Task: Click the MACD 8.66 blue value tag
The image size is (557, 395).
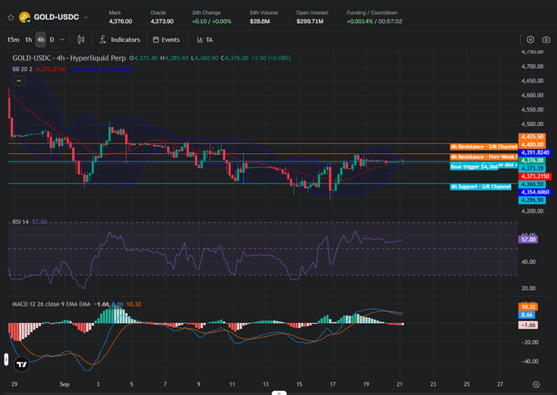Action: pyautogui.click(x=527, y=315)
